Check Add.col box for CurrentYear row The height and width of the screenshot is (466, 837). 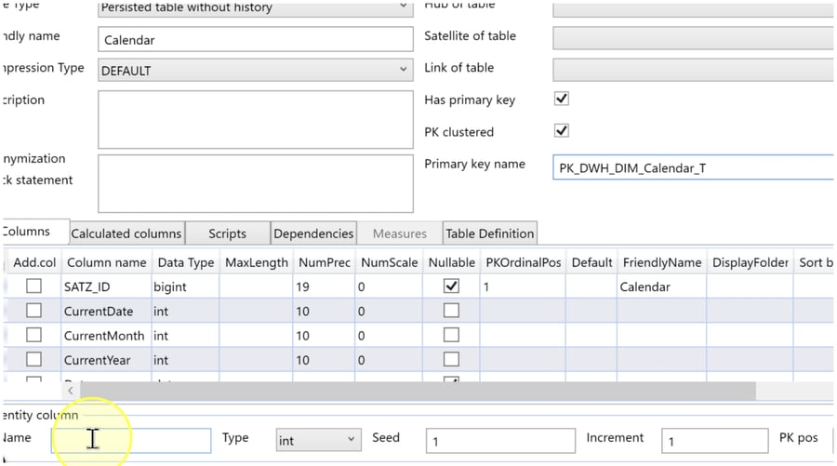(x=33, y=359)
